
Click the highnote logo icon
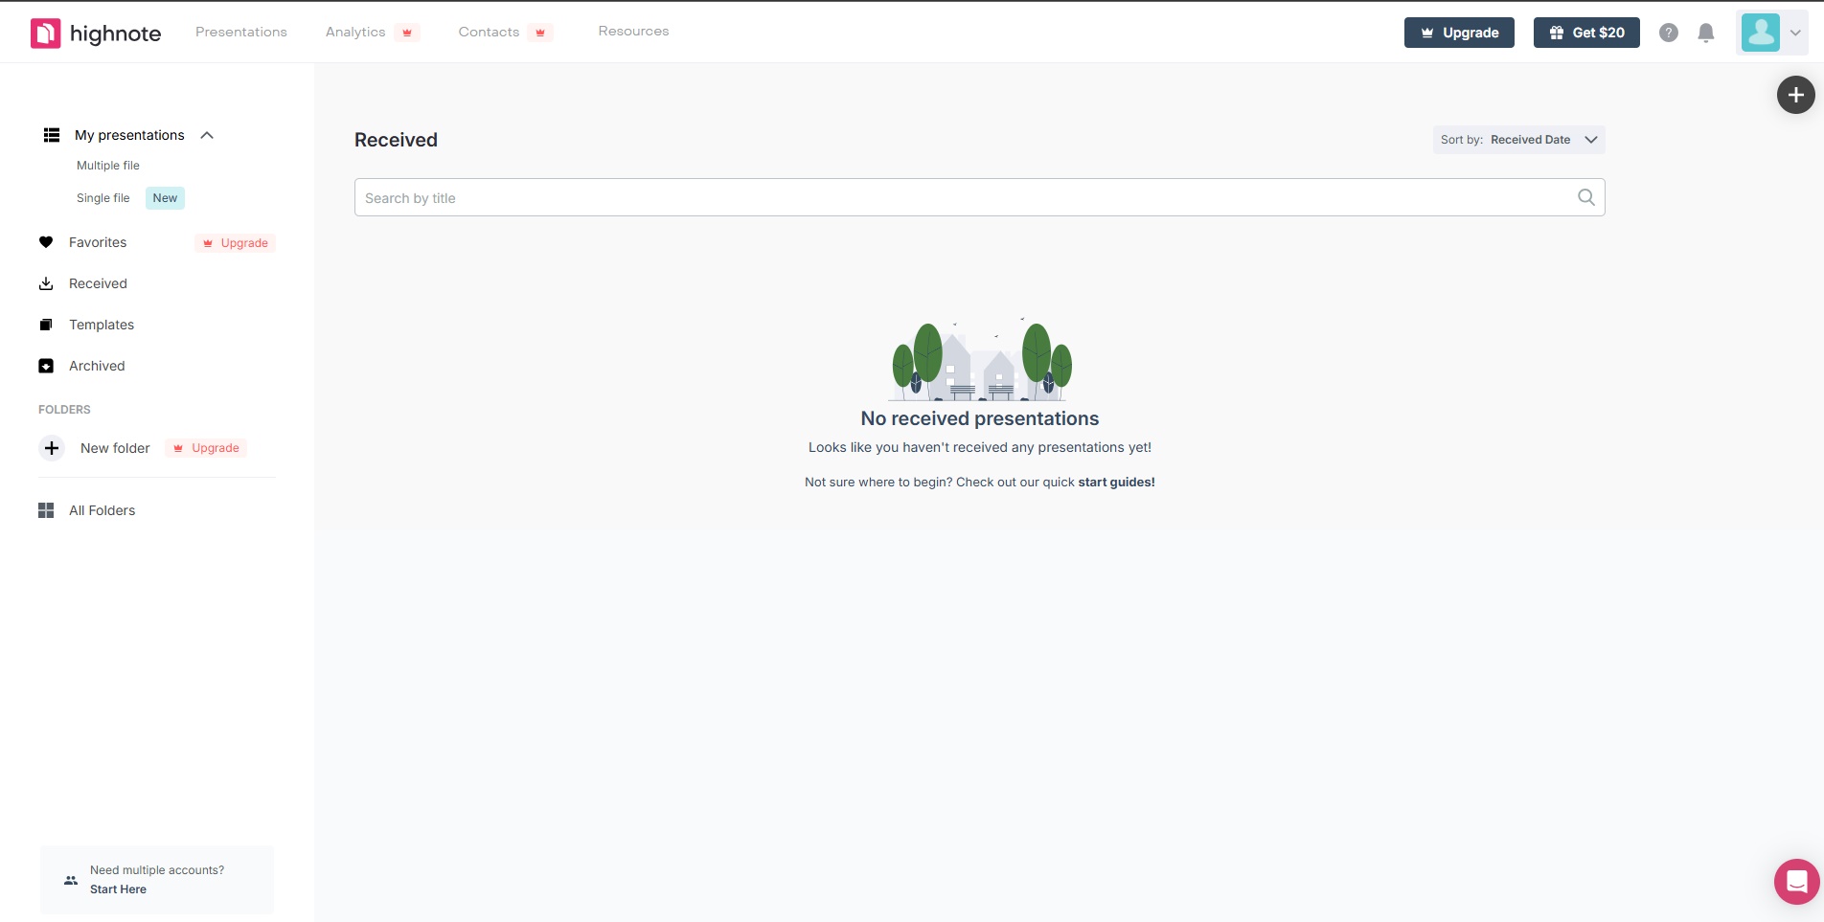tap(45, 34)
